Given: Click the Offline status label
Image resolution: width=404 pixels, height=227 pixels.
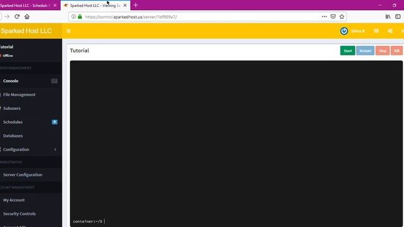Looking at the screenshot, I should click(x=8, y=55).
